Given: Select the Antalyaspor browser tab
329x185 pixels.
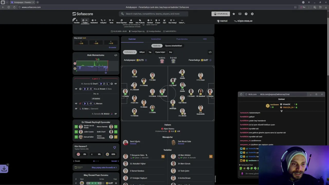Looking at the screenshot, I should 23,2.
